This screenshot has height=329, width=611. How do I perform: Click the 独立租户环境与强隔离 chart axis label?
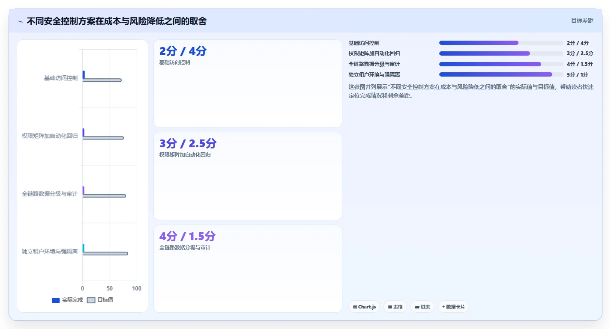[50, 252]
